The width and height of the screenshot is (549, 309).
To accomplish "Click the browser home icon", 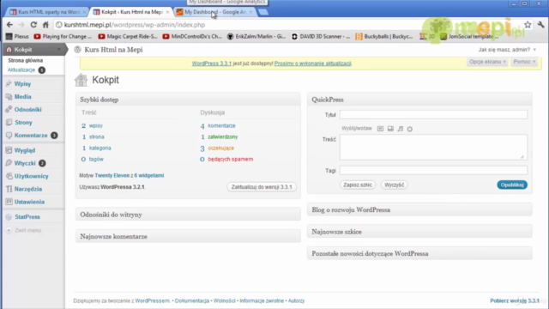I will 45,25.
